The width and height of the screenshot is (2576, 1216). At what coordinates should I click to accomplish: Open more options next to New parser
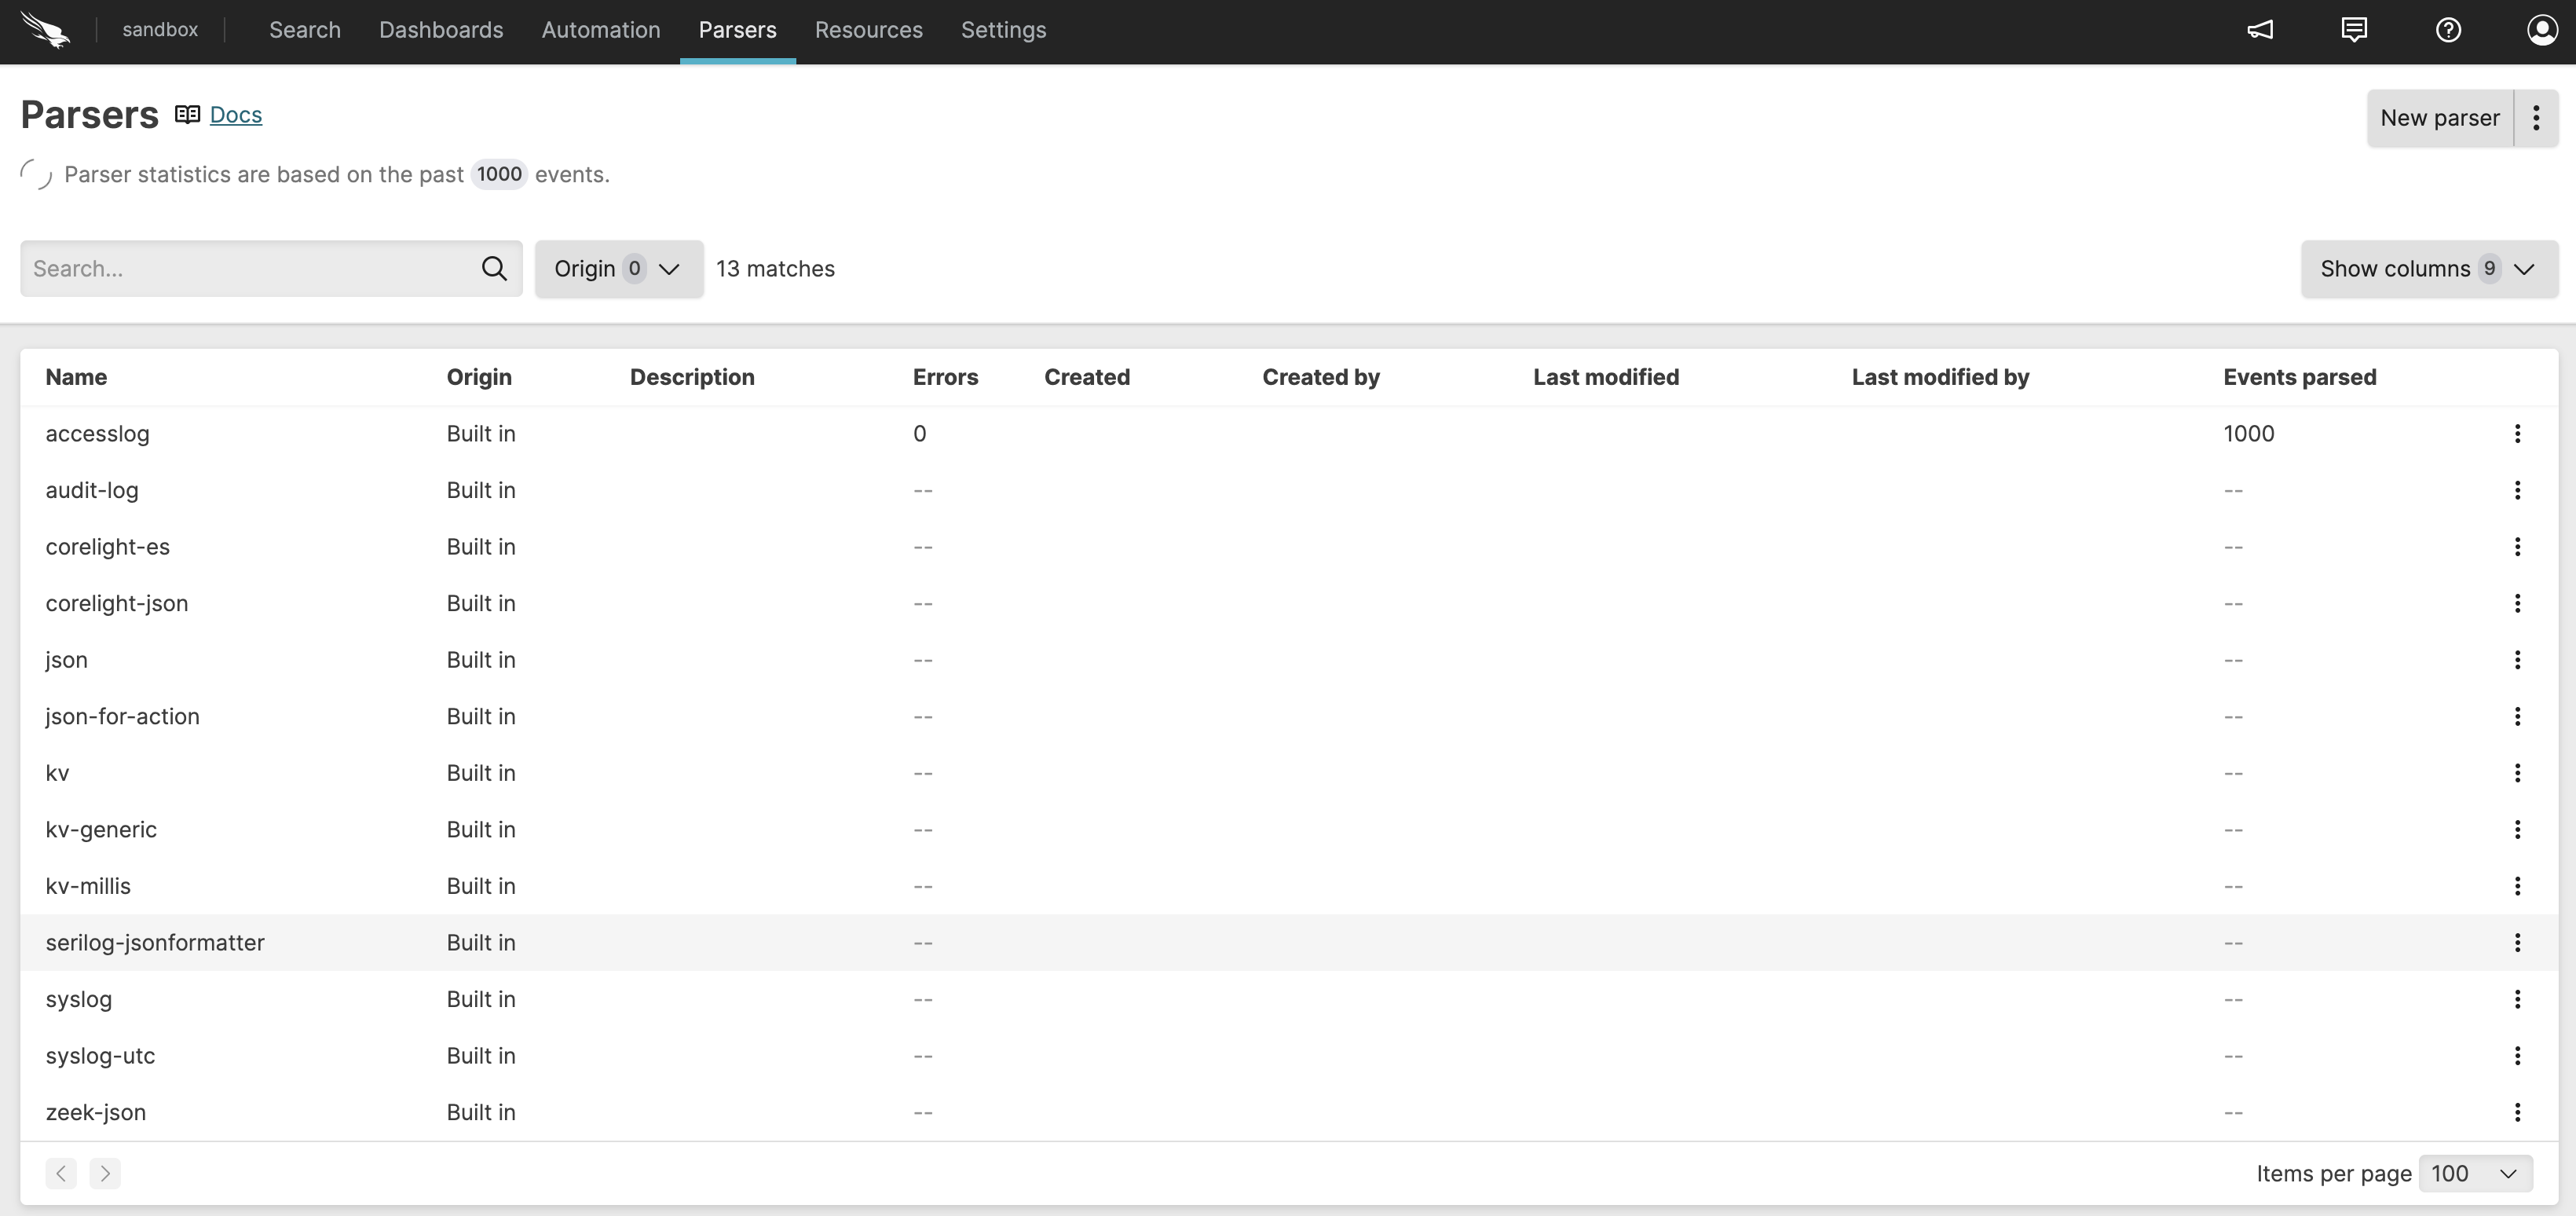point(2536,118)
